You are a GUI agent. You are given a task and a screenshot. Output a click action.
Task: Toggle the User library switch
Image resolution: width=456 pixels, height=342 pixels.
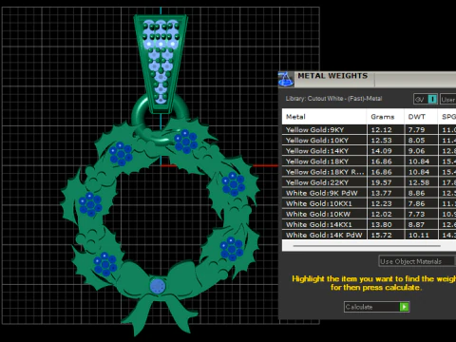pos(448,100)
